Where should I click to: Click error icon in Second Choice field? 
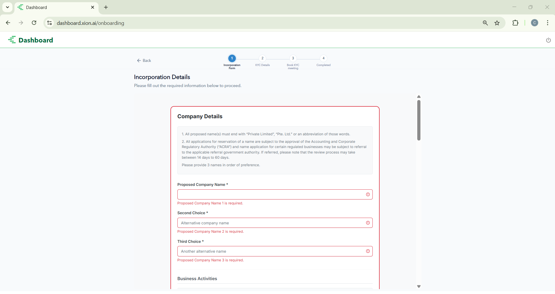pyautogui.click(x=368, y=223)
